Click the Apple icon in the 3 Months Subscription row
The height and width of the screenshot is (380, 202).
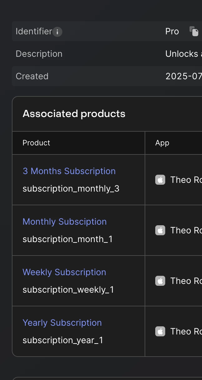(x=160, y=180)
